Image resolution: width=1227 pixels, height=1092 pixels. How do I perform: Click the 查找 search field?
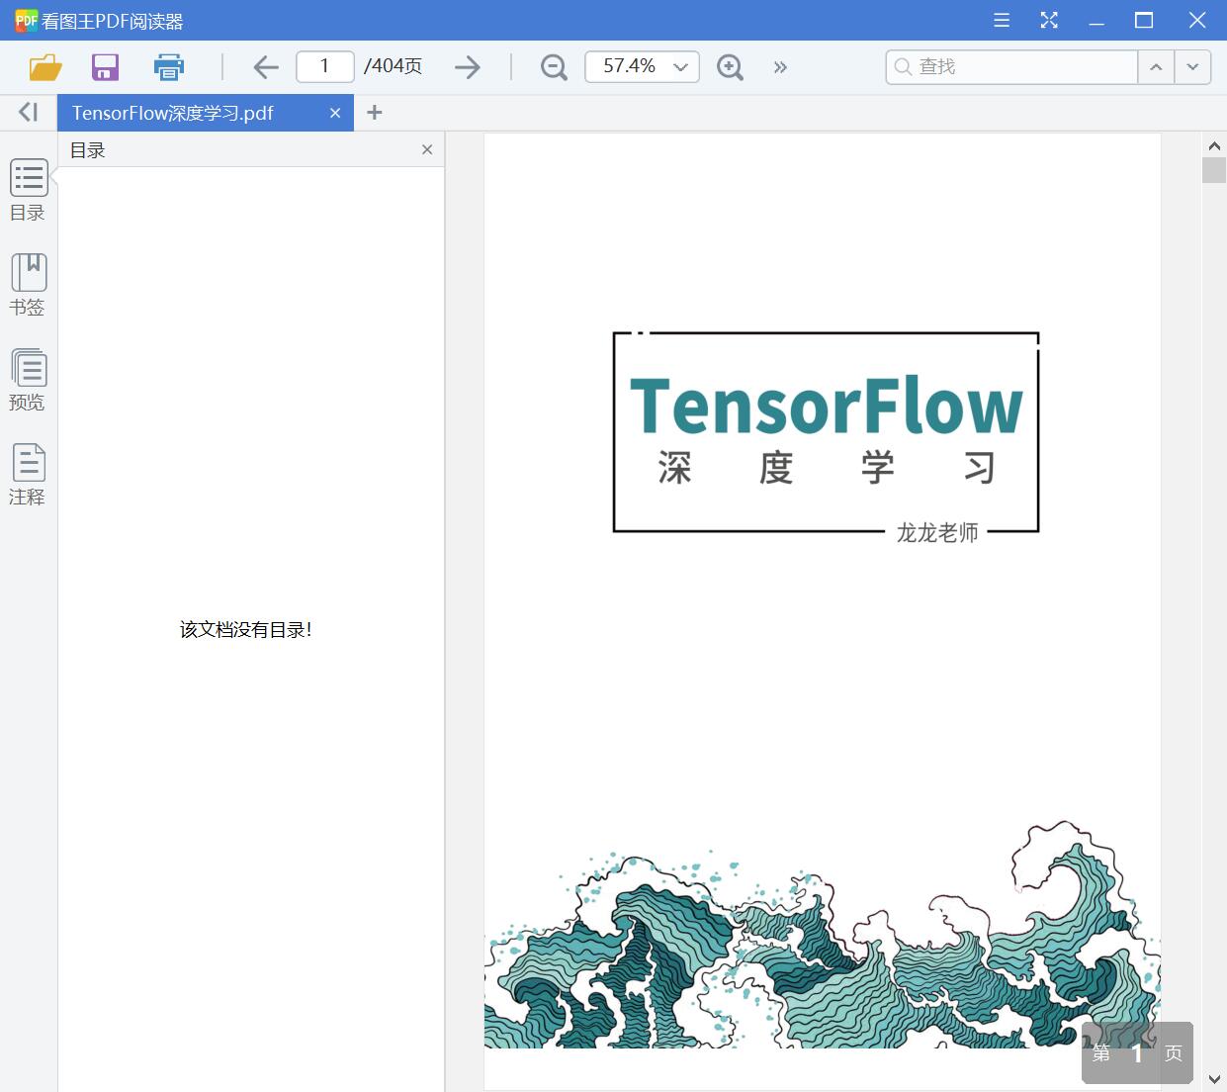[1011, 66]
